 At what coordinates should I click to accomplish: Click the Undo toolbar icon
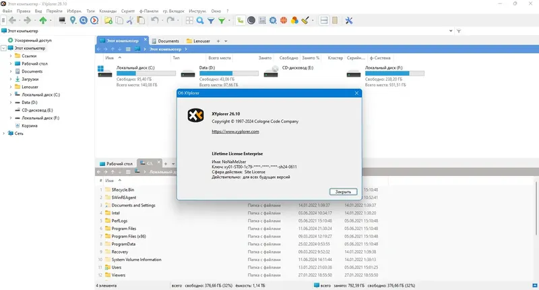tap(155, 21)
